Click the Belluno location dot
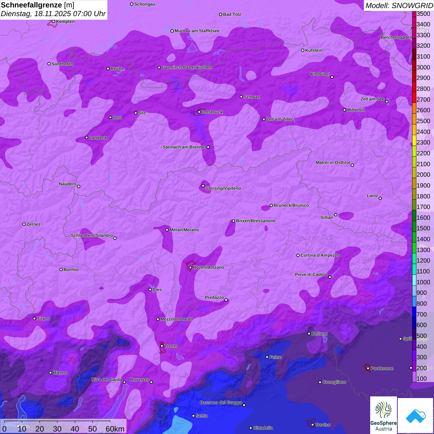 tap(309, 334)
